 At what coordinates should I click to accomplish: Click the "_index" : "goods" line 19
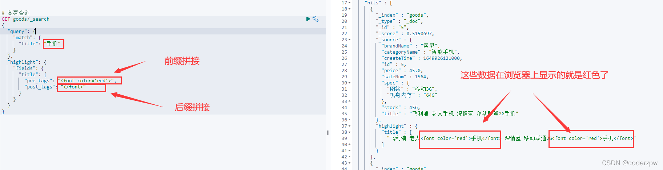coord(402,15)
